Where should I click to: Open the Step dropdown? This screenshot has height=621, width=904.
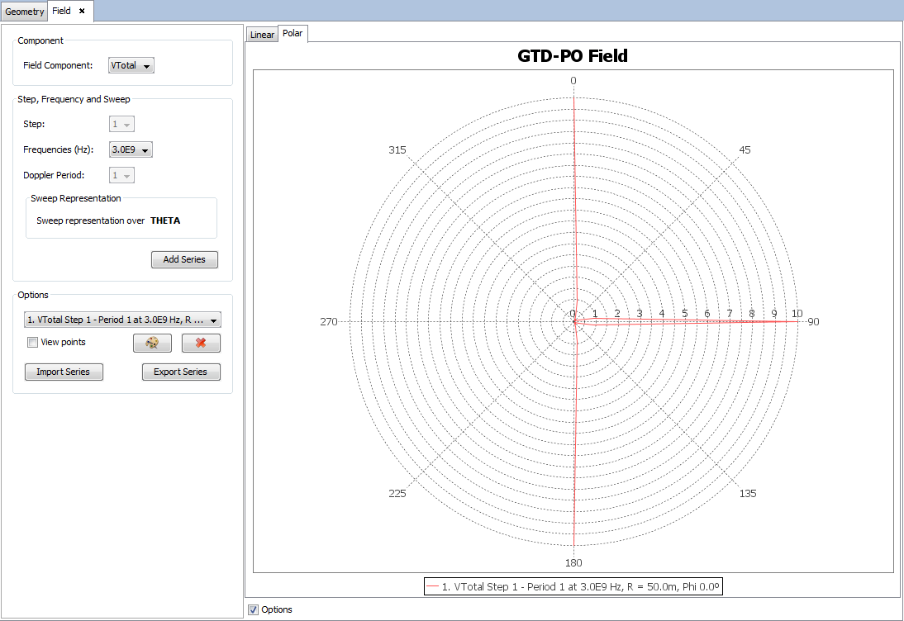(x=121, y=125)
